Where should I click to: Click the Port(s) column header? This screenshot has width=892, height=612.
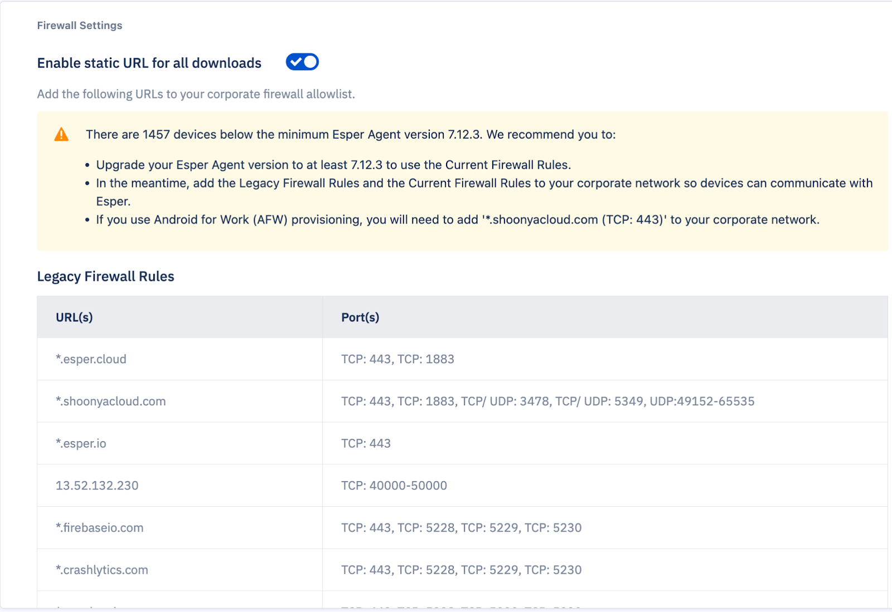click(x=360, y=317)
